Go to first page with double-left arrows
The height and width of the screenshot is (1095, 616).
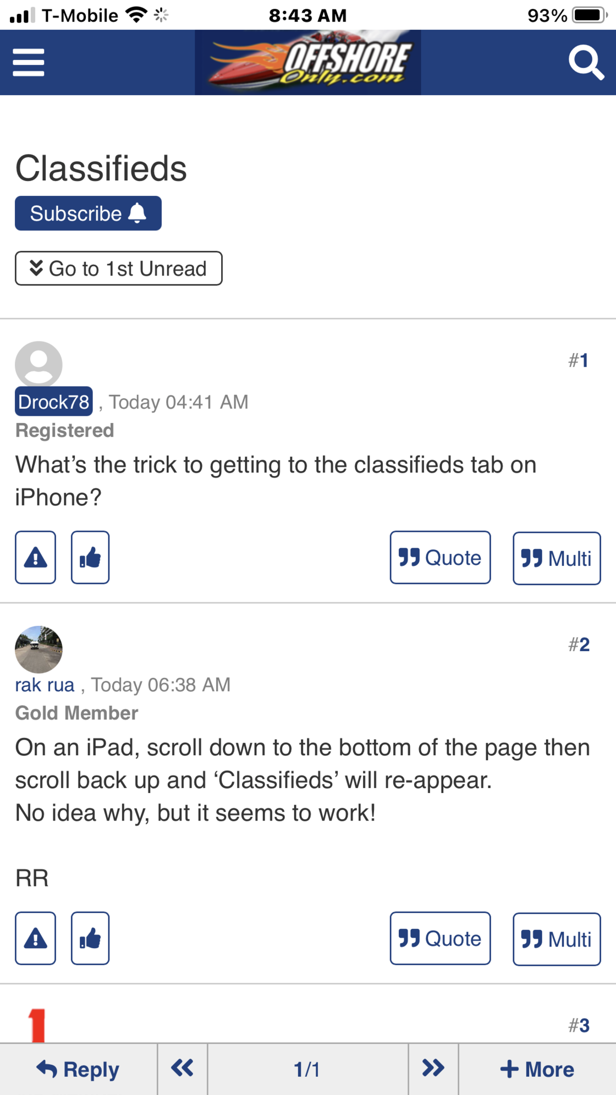tap(183, 1069)
